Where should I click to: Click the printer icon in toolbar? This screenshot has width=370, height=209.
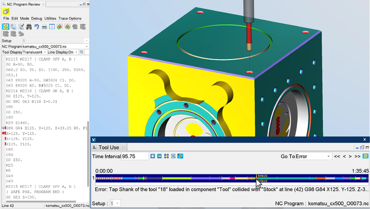click(x=44, y=26)
